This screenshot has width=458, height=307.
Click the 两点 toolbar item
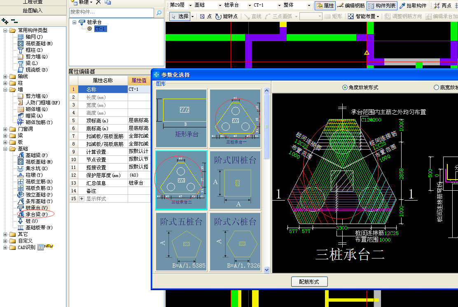pos(443,5)
